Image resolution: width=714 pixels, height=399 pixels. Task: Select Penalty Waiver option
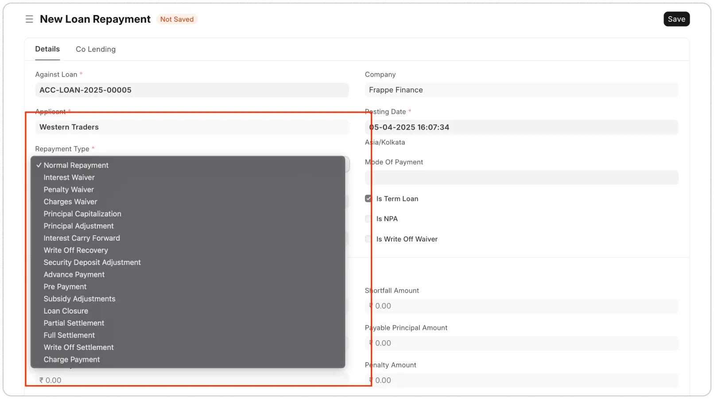click(68, 189)
